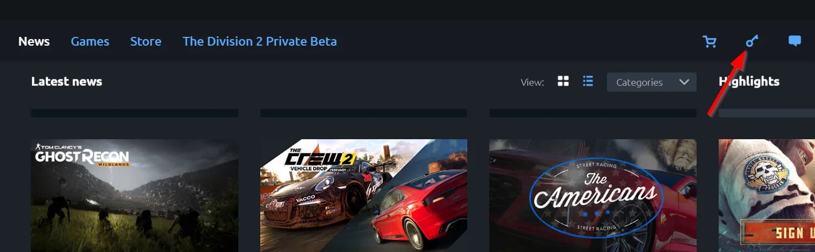Open The Crew 2 Vehicle Drop article
The width and height of the screenshot is (815, 252).
[x=364, y=195]
